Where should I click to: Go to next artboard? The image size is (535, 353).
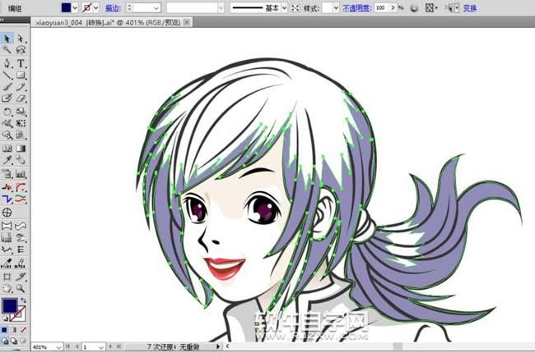tap(110, 346)
